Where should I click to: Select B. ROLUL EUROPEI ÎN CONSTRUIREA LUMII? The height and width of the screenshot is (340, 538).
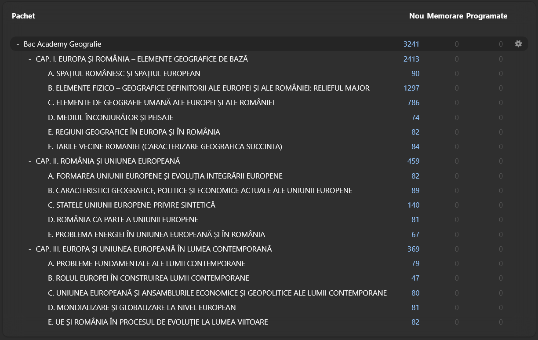(x=148, y=278)
